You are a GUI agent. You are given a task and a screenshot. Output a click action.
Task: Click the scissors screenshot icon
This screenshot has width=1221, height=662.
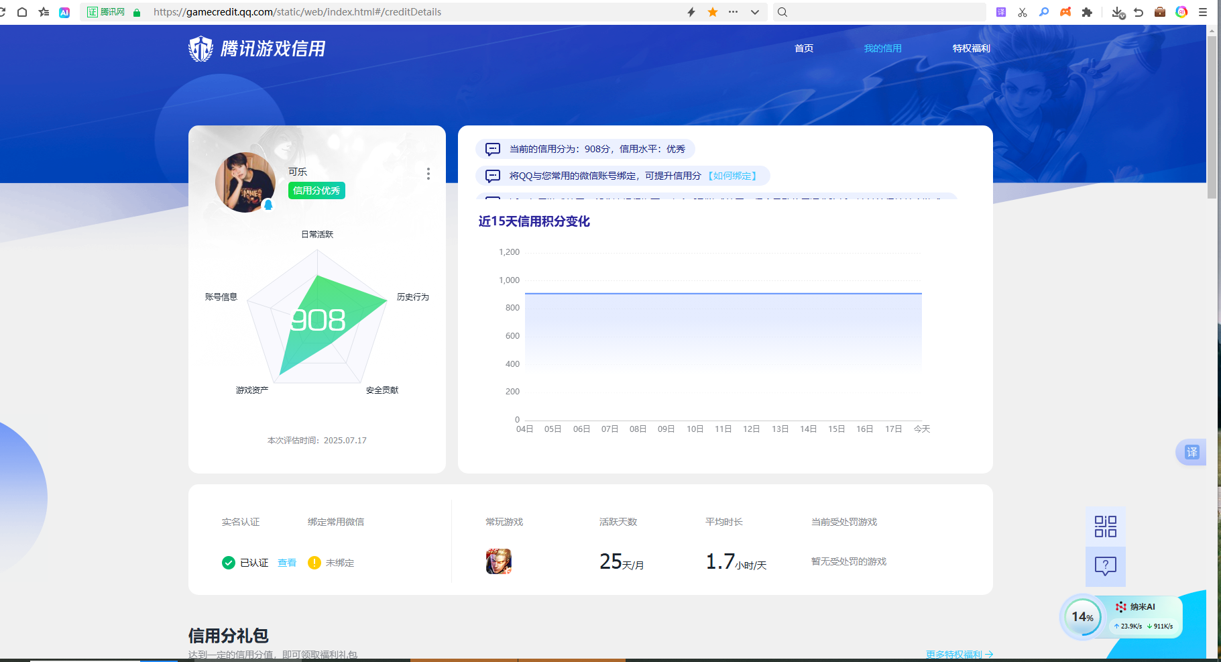[x=1023, y=12]
